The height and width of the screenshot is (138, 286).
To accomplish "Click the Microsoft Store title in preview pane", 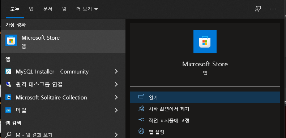I will click(x=205, y=64).
